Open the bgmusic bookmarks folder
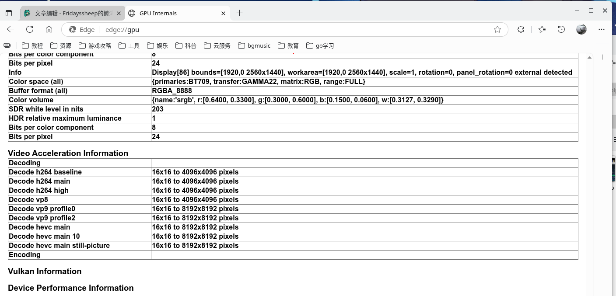The width and height of the screenshot is (616, 296). point(254,45)
